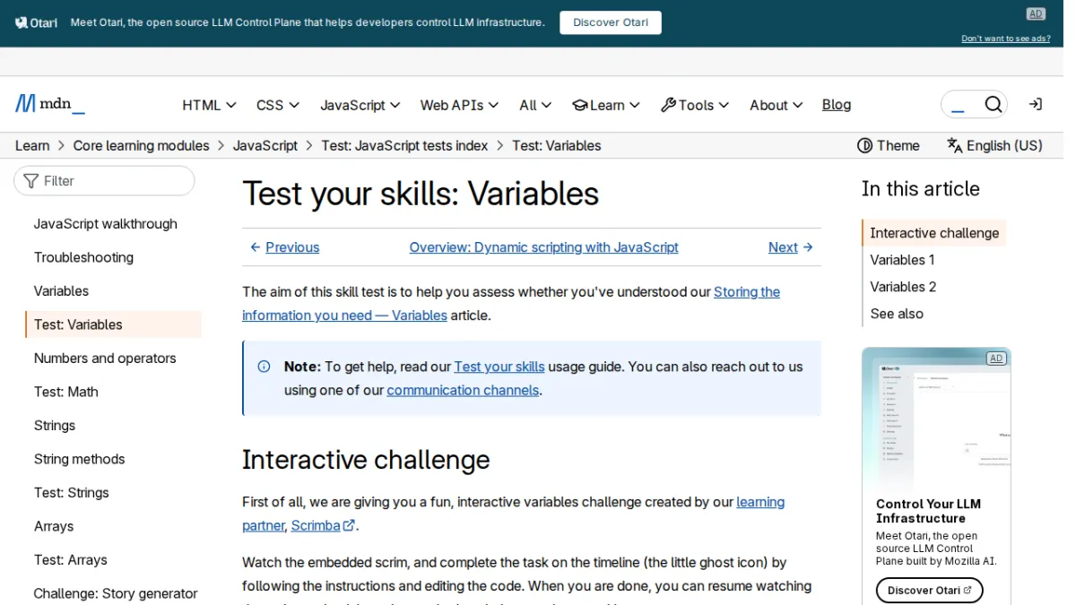The height and width of the screenshot is (605, 1076).
Task: Click Test: JavaScript tests index breadcrumb
Action: (x=404, y=145)
